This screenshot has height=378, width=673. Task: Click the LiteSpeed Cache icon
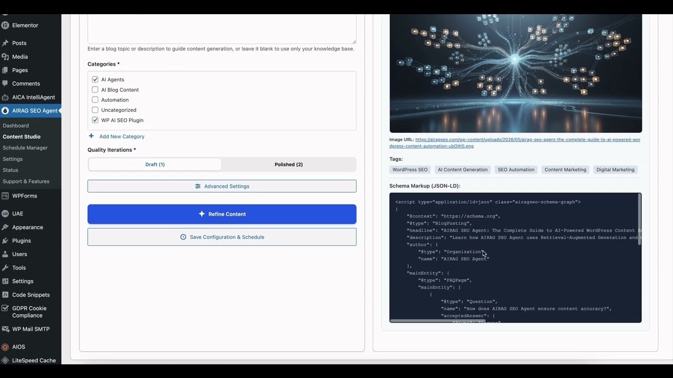5,361
